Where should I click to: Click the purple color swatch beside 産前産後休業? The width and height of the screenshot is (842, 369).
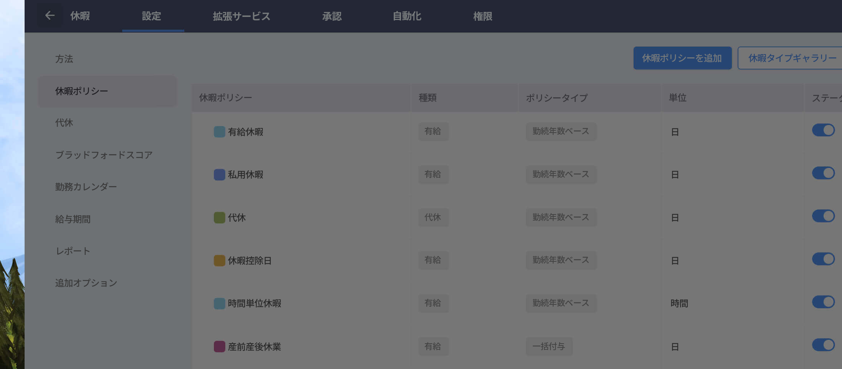pos(219,346)
